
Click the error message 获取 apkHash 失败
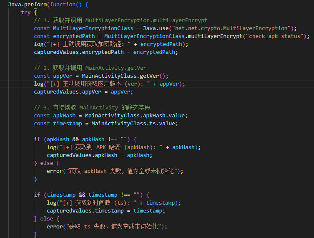point(121,171)
